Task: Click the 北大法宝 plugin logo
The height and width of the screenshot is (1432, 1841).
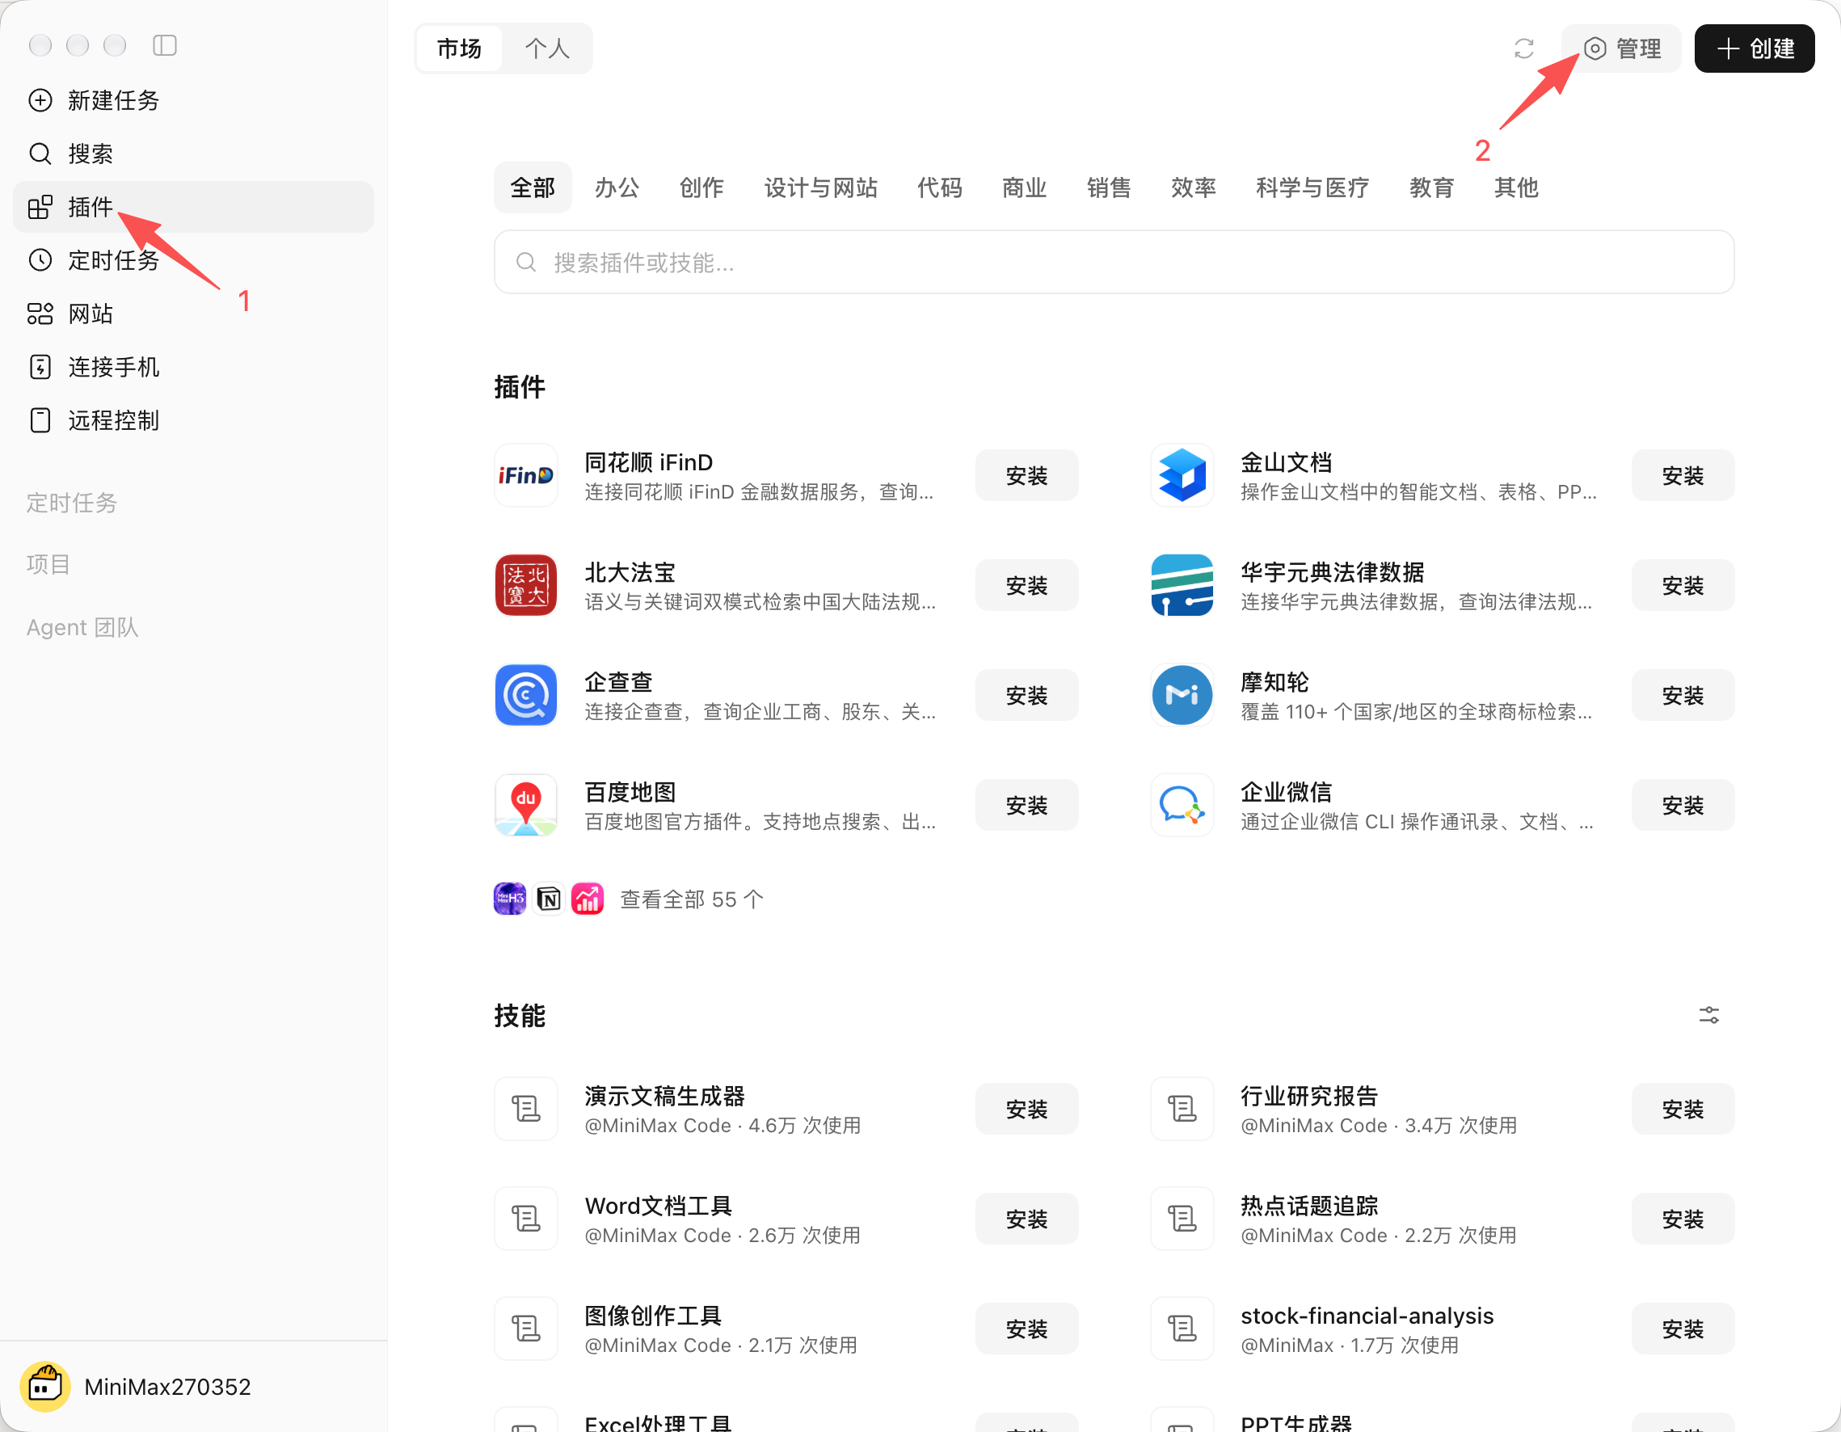Action: point(525,585)
